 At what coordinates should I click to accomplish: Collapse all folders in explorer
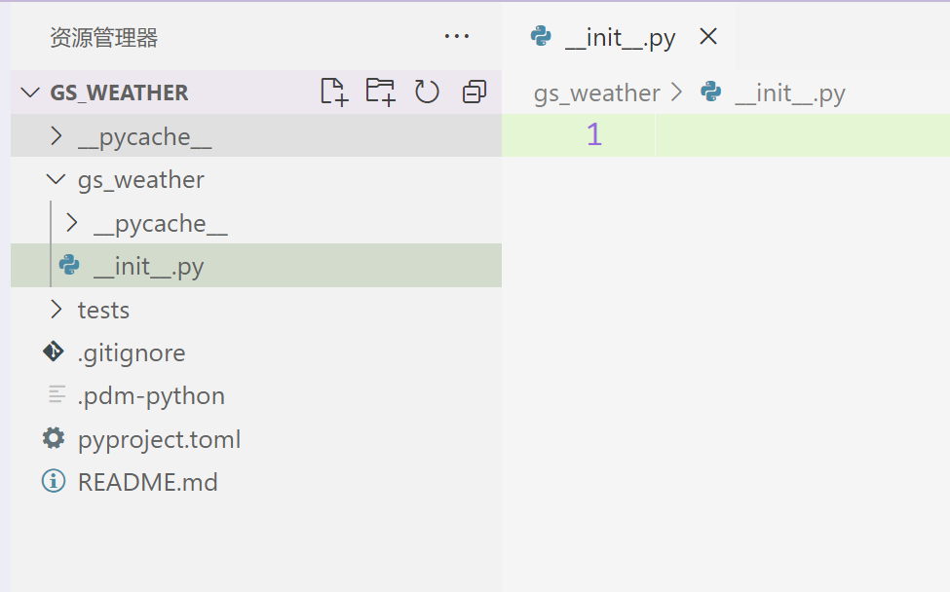point(475,92)
